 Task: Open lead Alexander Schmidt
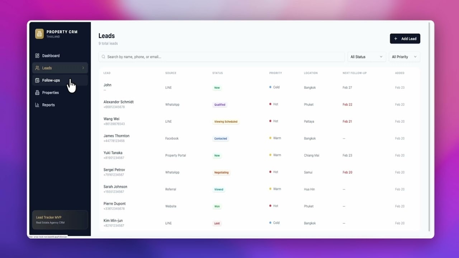click(118, 102)
